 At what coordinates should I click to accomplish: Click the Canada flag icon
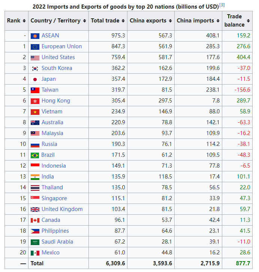pyautogui.click(x=35, y=220)
